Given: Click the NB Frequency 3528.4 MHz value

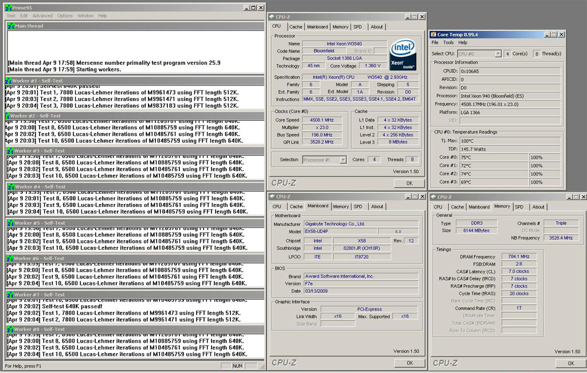Looking at the screenshot, I should (x=561, y=238).
